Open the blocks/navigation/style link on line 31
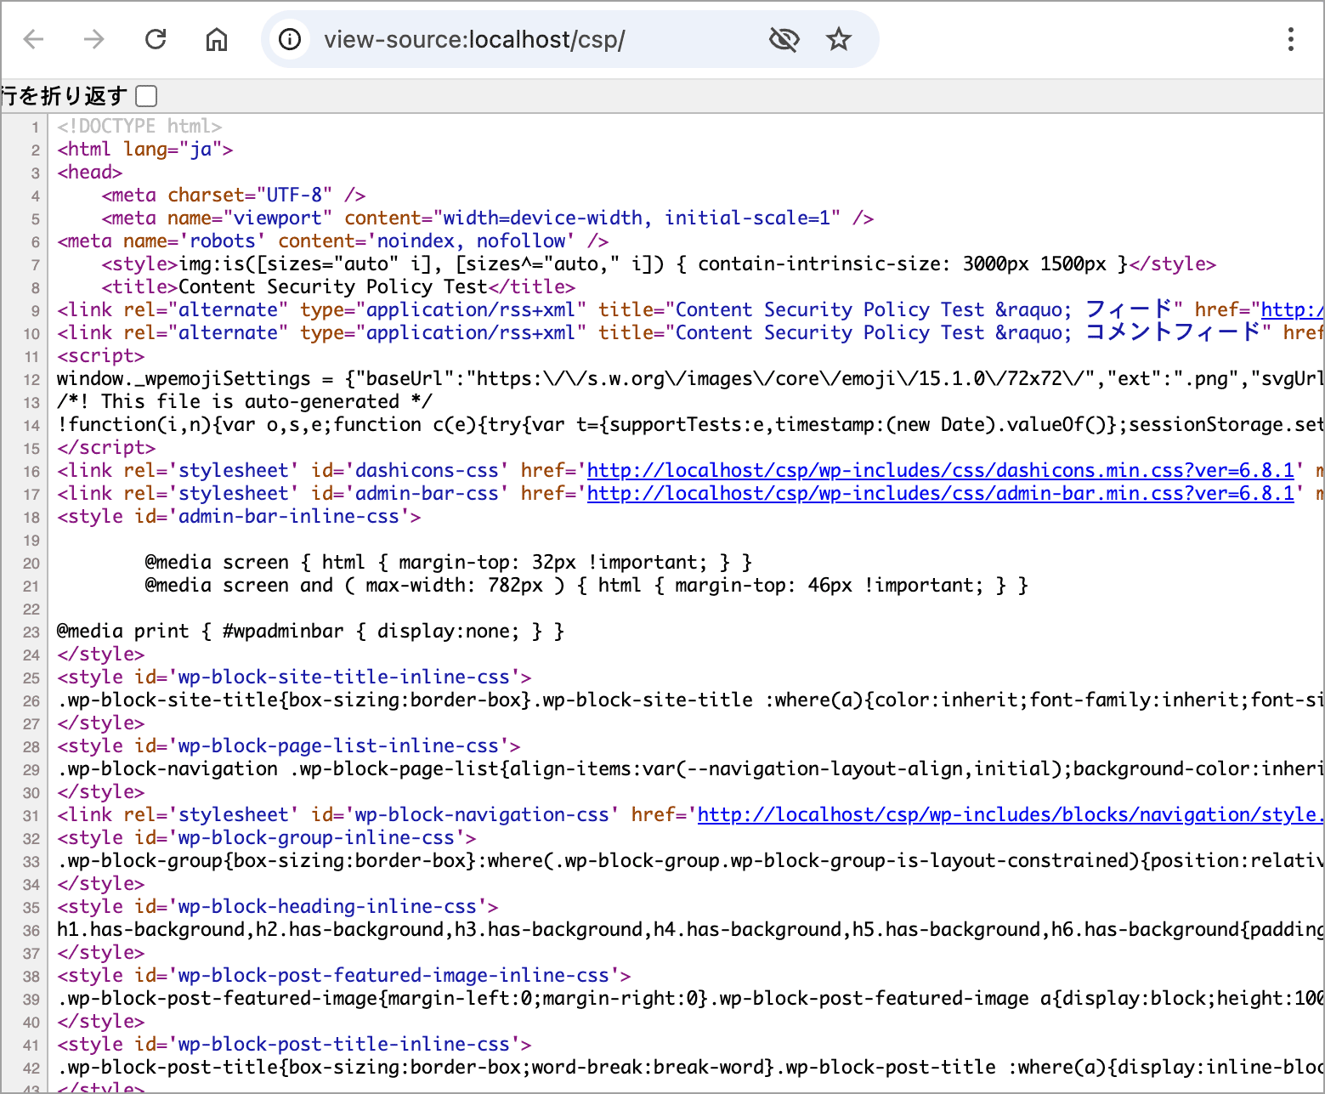Screen dimensions: 1325x1094 pyautogui.click(x=1011, y=815)
